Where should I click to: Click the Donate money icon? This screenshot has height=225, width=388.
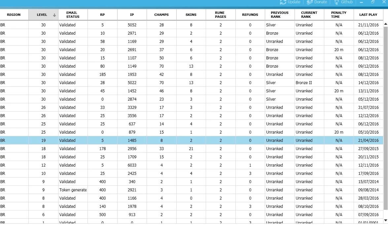click(309, 2)
